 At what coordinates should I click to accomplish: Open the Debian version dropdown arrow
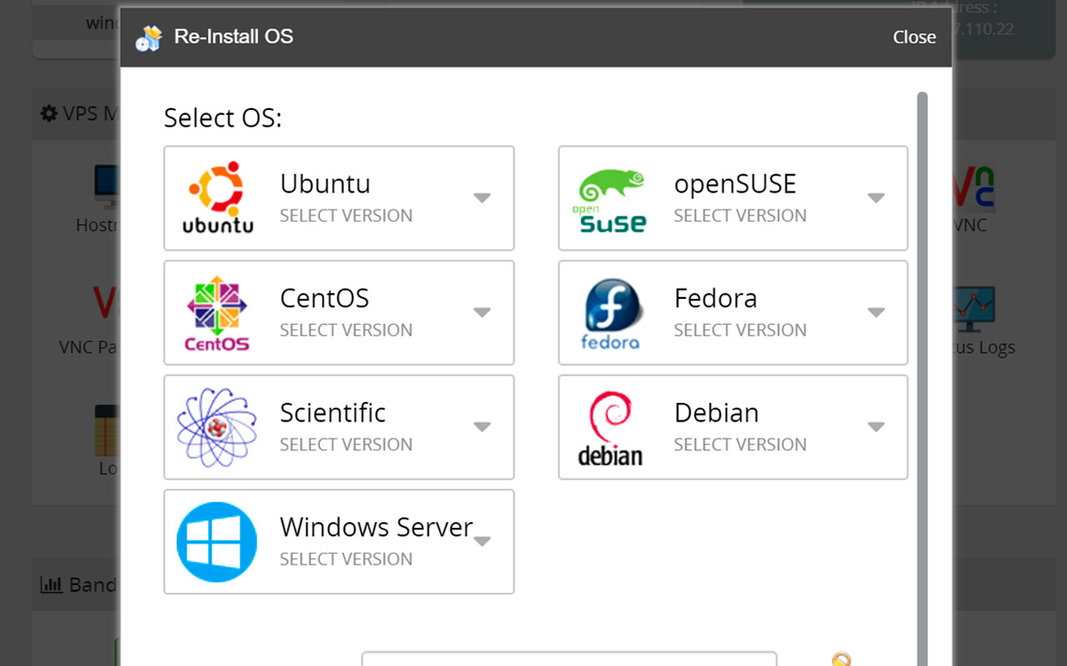pos(875,427)
